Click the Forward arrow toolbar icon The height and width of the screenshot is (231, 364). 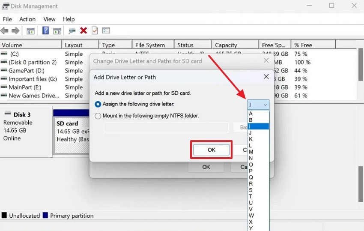pos(15,30)
